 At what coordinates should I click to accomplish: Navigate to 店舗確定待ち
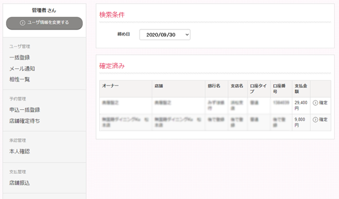click(x=25, y=121)
